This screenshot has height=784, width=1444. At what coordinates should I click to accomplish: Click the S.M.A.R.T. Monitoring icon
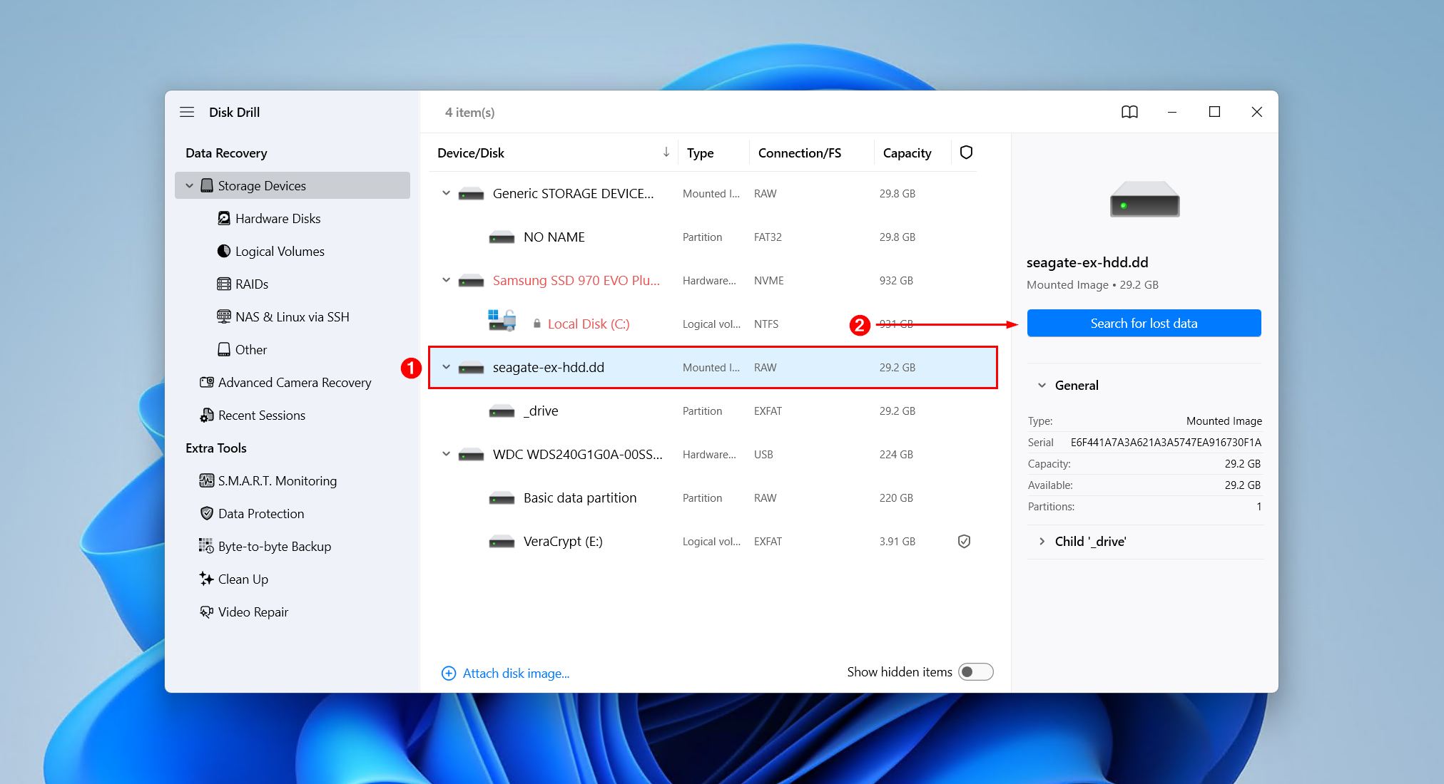click(x=207, y=480)
